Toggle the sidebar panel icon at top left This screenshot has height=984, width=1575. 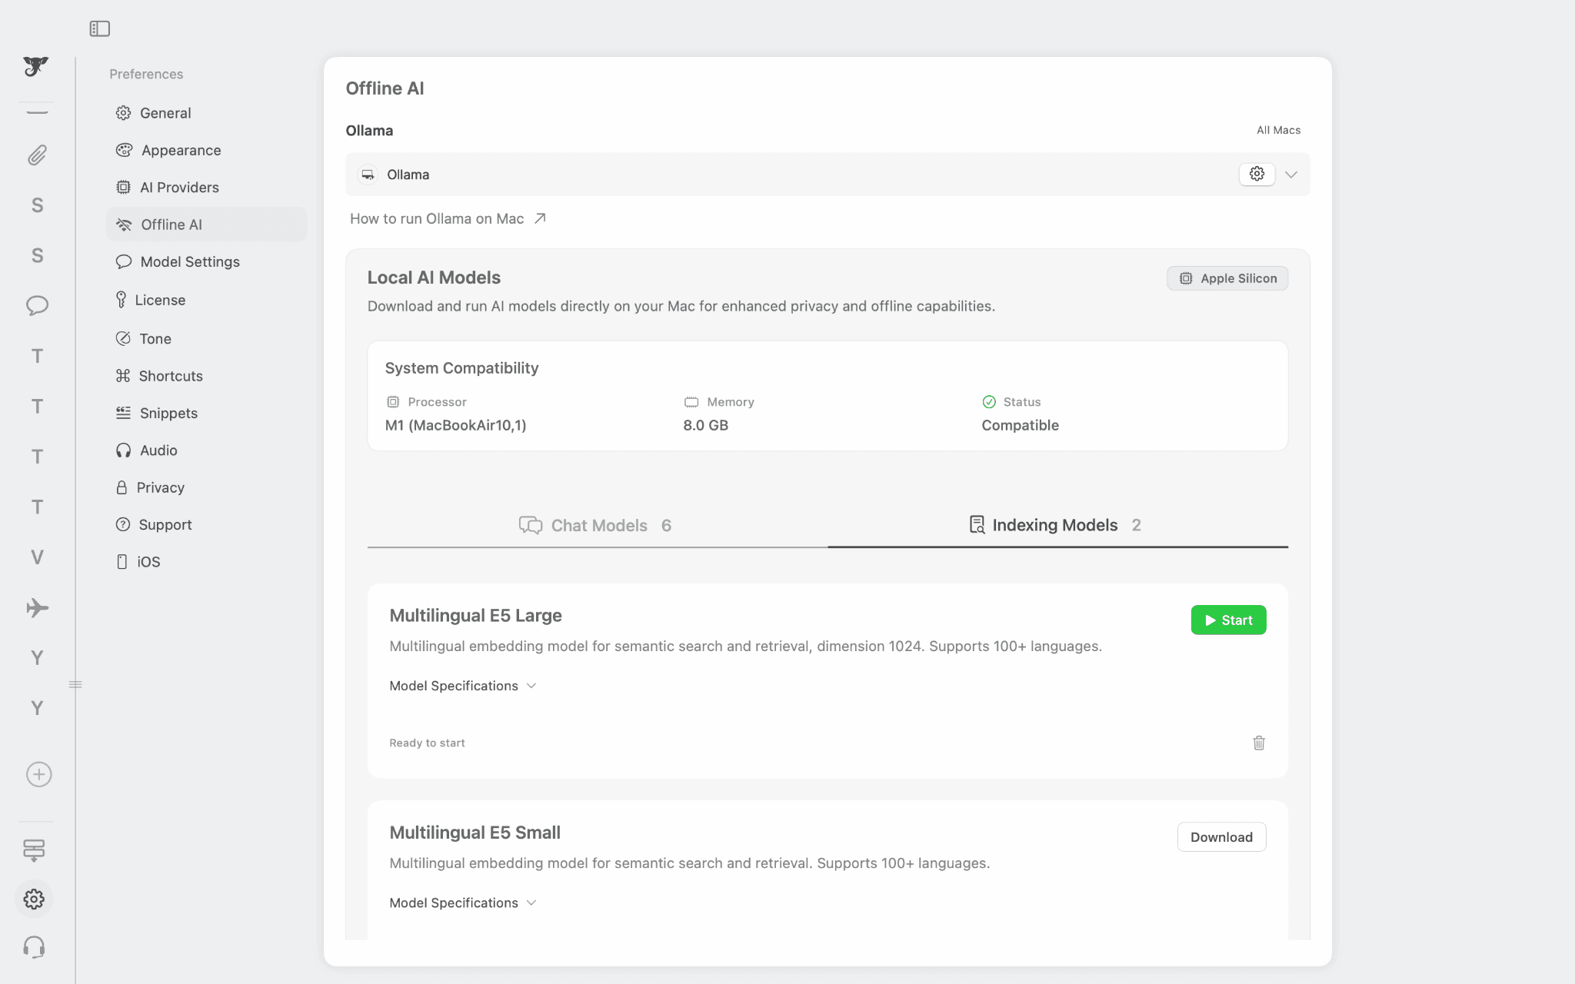tap(100, 28)
